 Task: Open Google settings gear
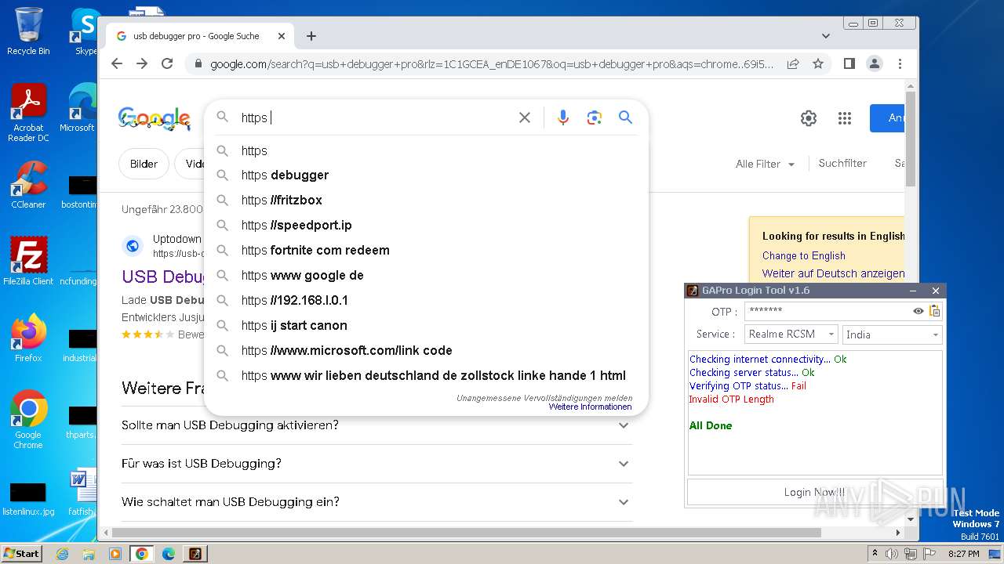[x=809, y=118]
